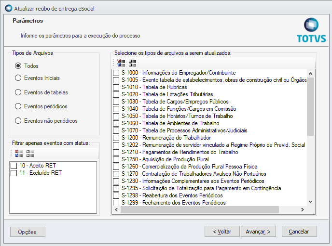Image resolution: width=332 pixels, height=246 pixels.
Task: Check S-1200 Remuneração do Trabalhador
Action: point(116,138)
